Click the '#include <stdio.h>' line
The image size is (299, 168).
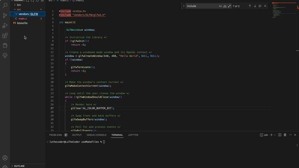(x=72, y=11)
